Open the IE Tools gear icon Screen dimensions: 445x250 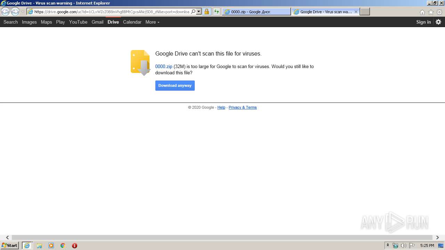point(439,12)
